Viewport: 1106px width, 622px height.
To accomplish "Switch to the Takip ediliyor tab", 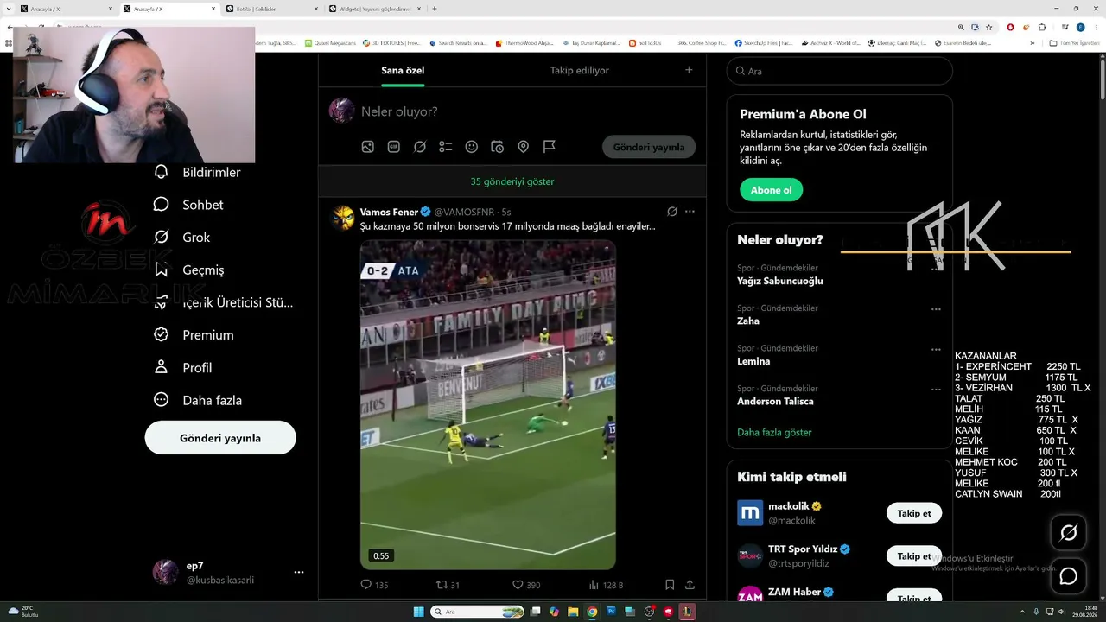I will 580,71.
